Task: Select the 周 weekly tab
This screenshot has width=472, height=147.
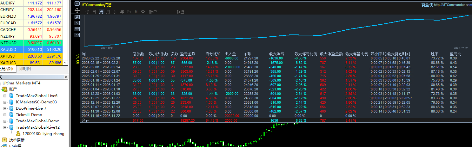Action: tap(101, 12)
